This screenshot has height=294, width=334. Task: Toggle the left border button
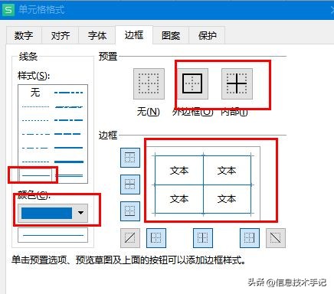[x=156, y=238]
